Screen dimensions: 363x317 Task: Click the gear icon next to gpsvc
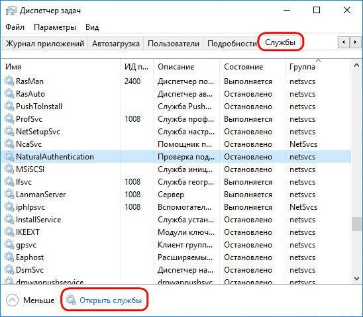pyautogui.click(x=9, y=244)
